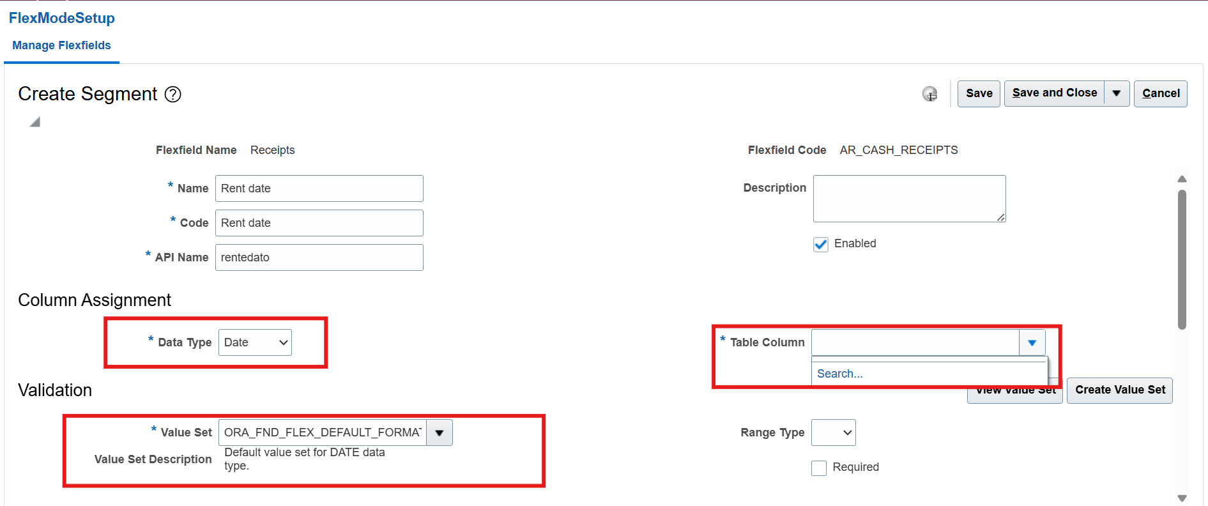Viewport: 1208px width, 506px height.
Task: Open the Create Segment help icon
Action: point(172,95)
